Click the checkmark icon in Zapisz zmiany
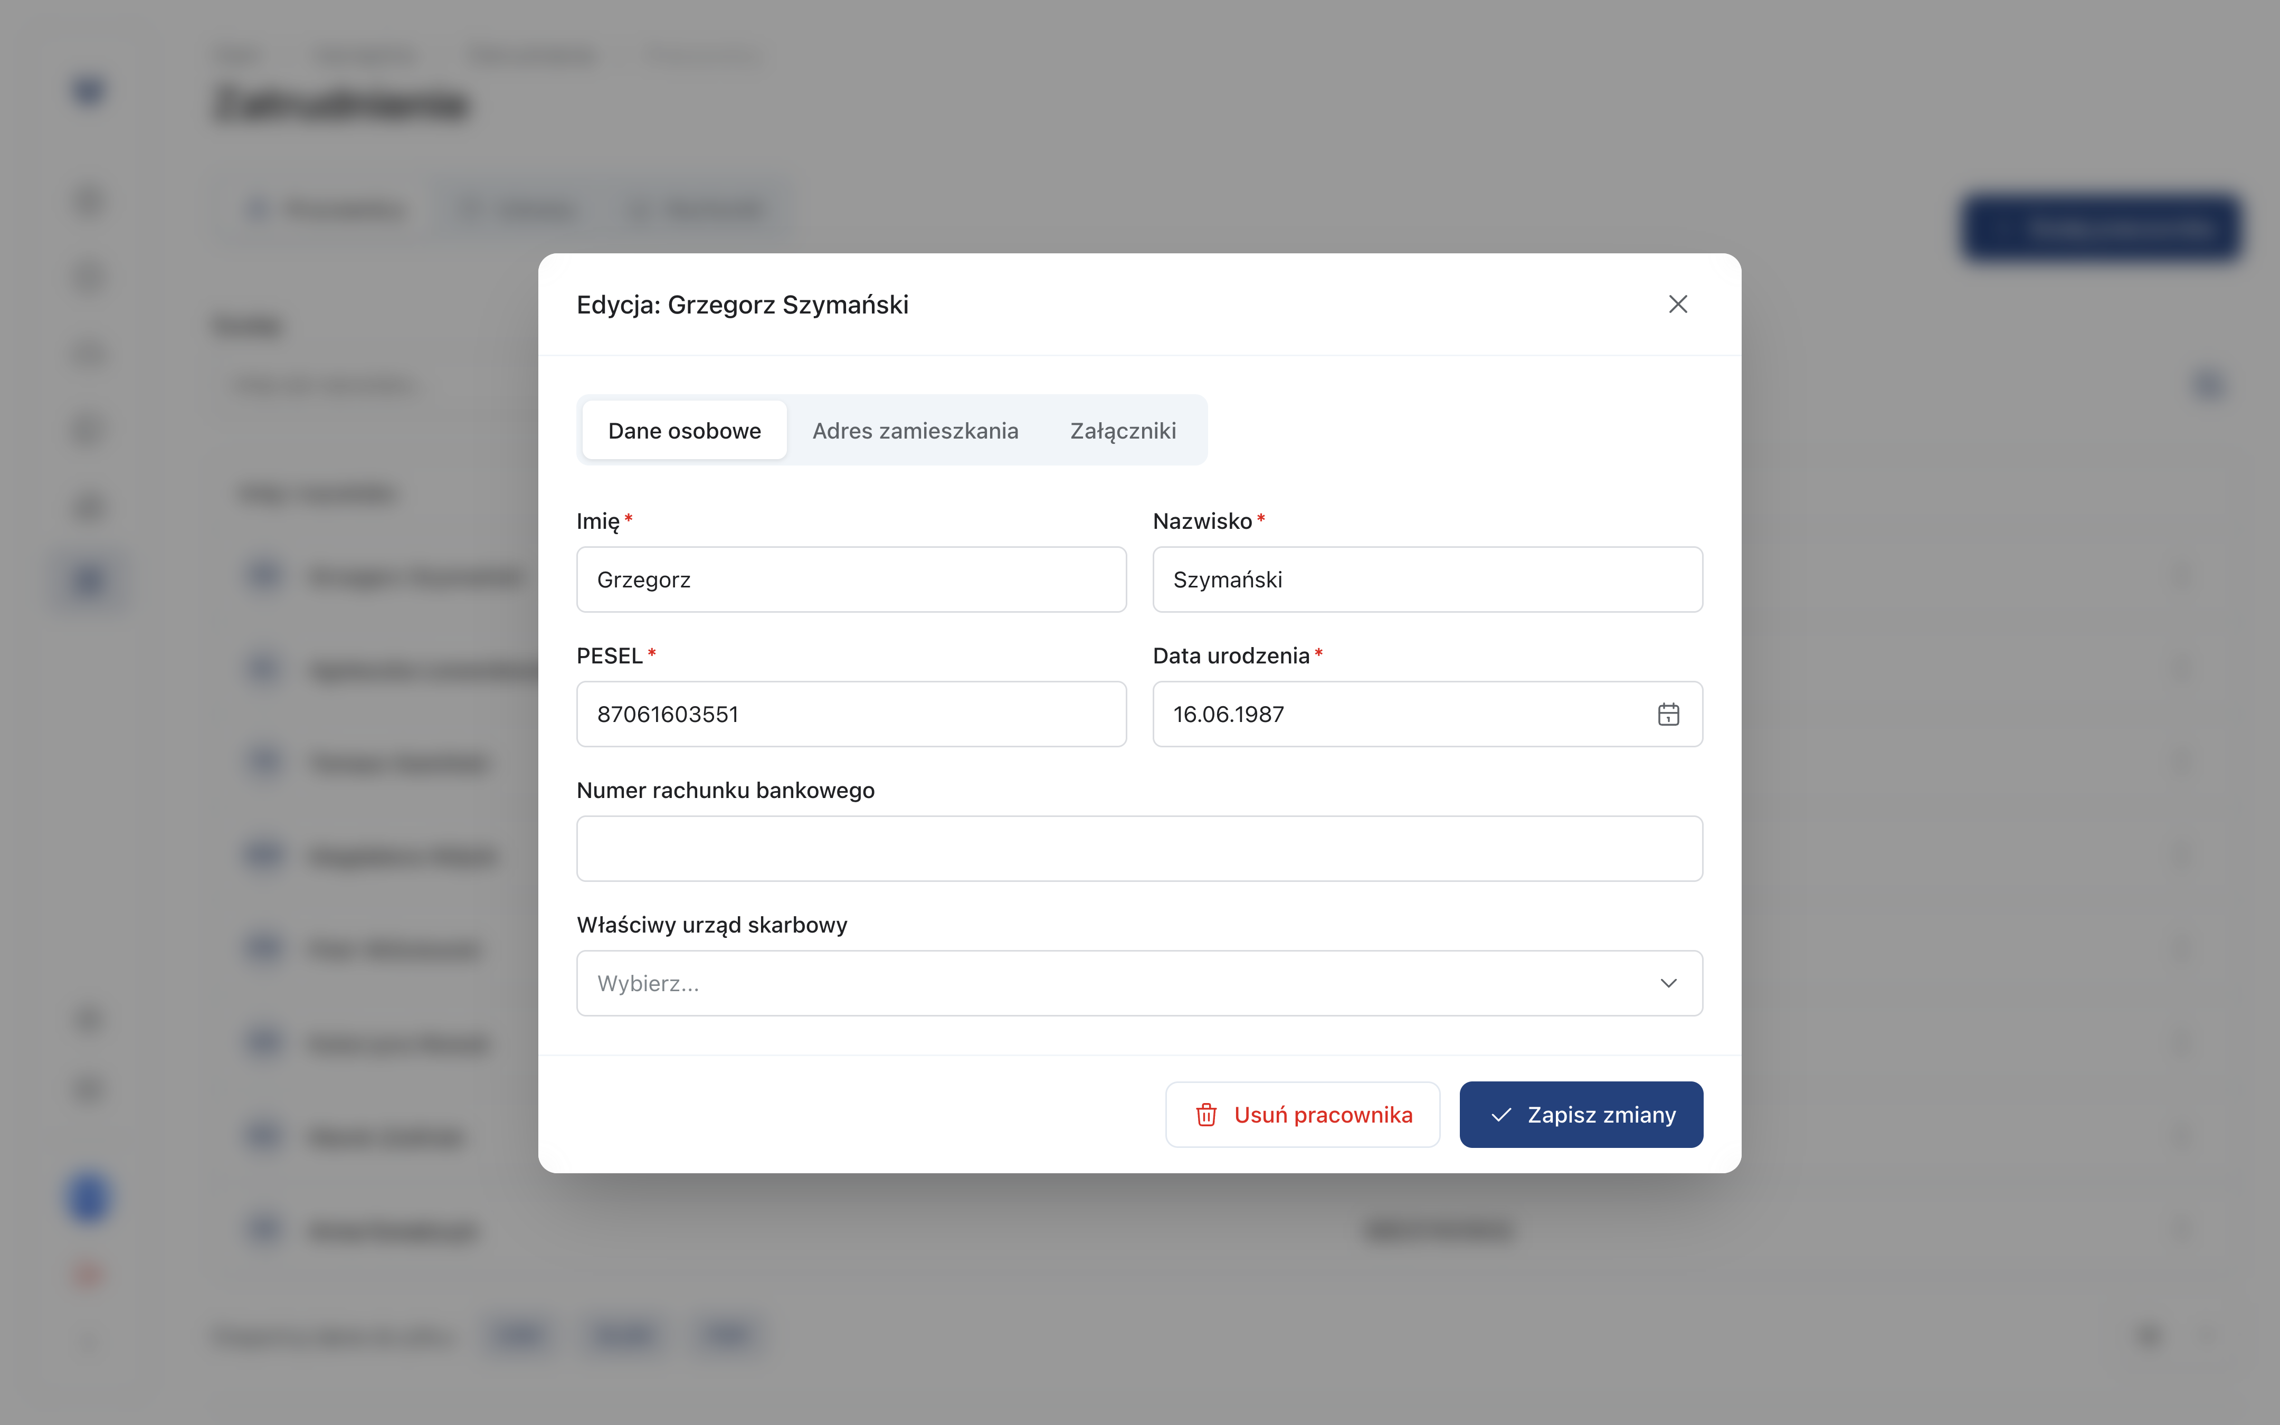Viewport: 2280px width, 1425px height. coord(1502,1115)
